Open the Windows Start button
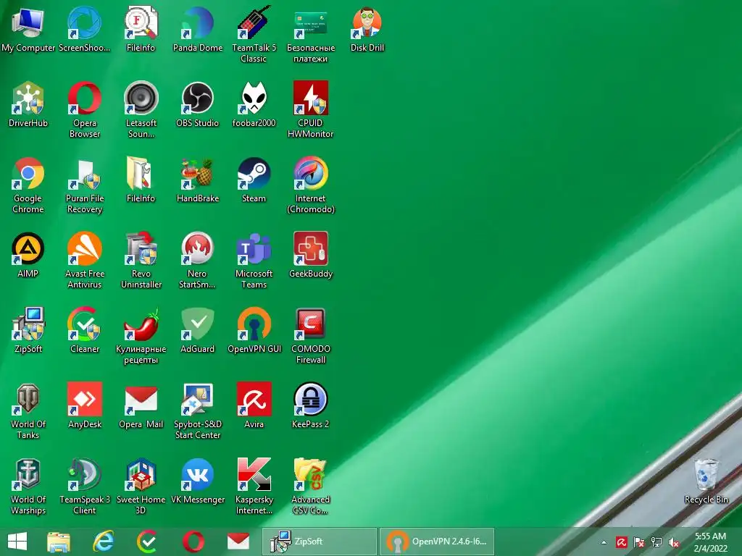The image size is (742, 556). coord(17,542)
